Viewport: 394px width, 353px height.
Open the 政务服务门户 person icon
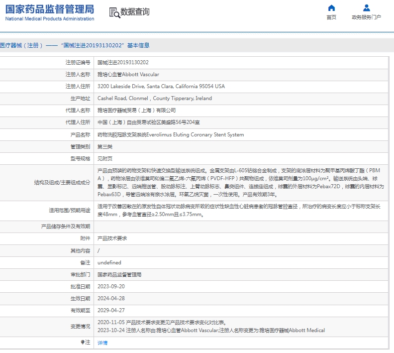point(366,8)
